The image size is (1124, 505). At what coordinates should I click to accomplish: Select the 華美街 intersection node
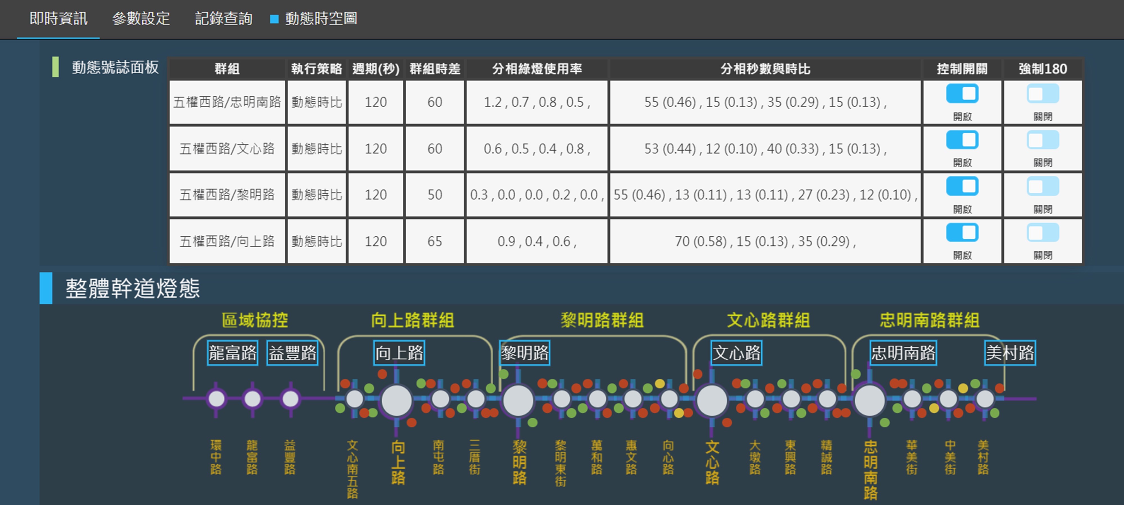(x=912, y=399)
